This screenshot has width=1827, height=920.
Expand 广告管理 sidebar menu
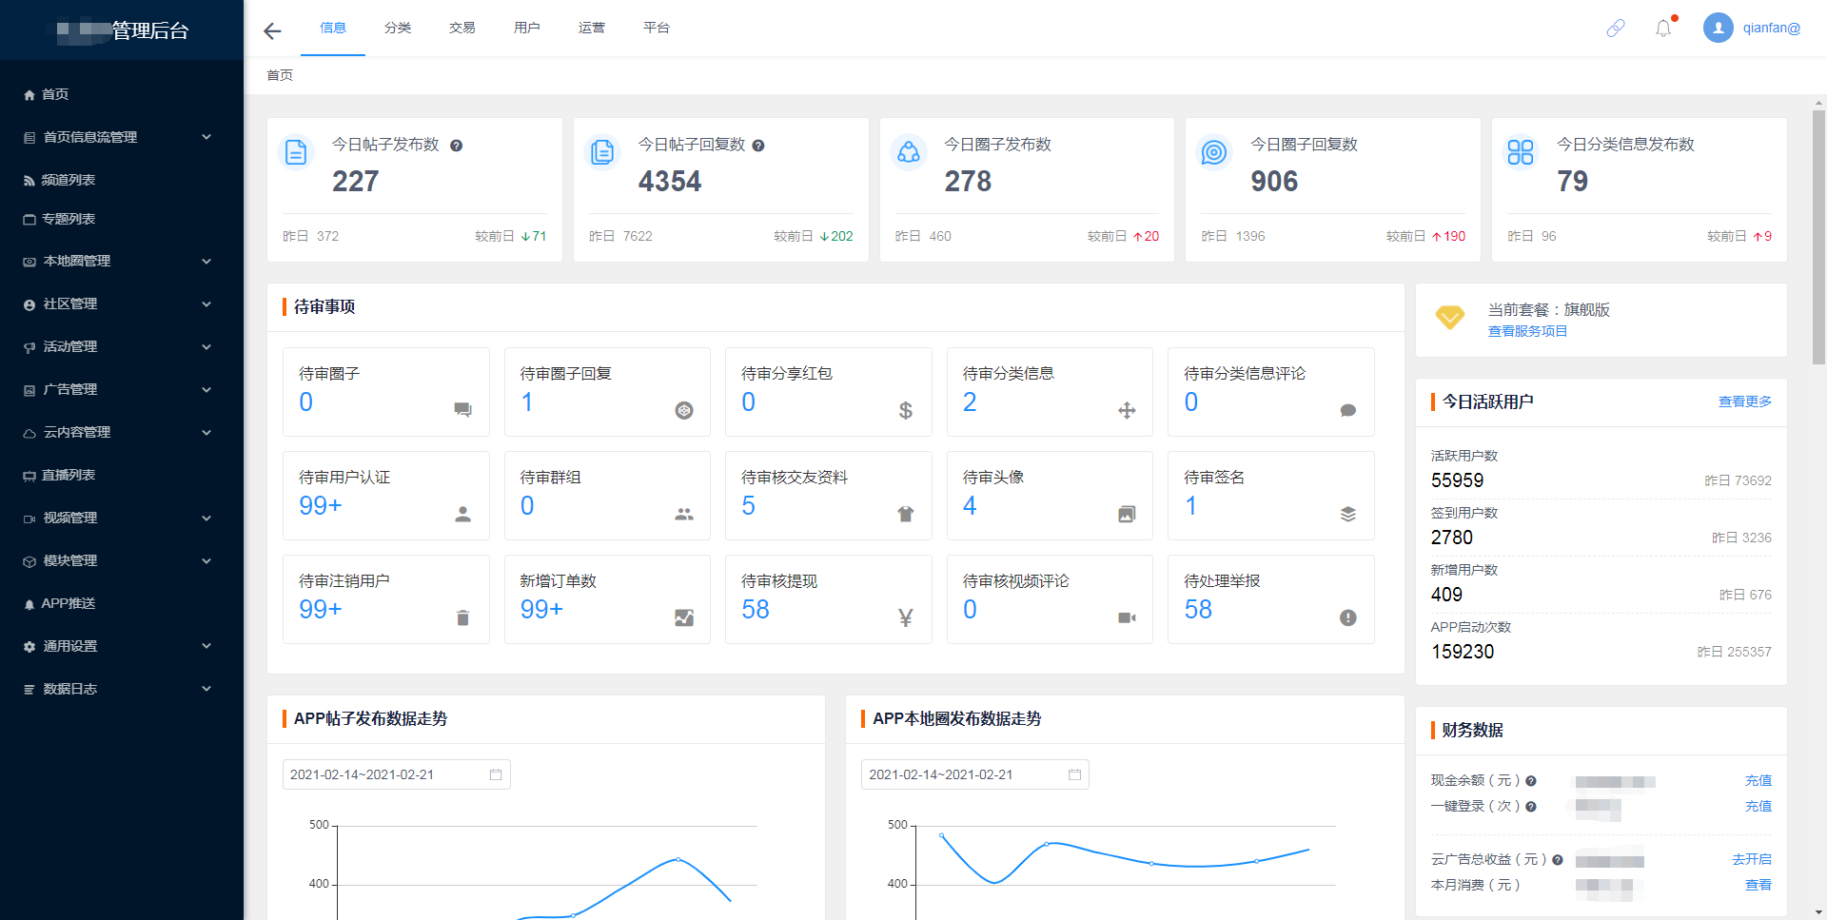click(x=122, y=389)
